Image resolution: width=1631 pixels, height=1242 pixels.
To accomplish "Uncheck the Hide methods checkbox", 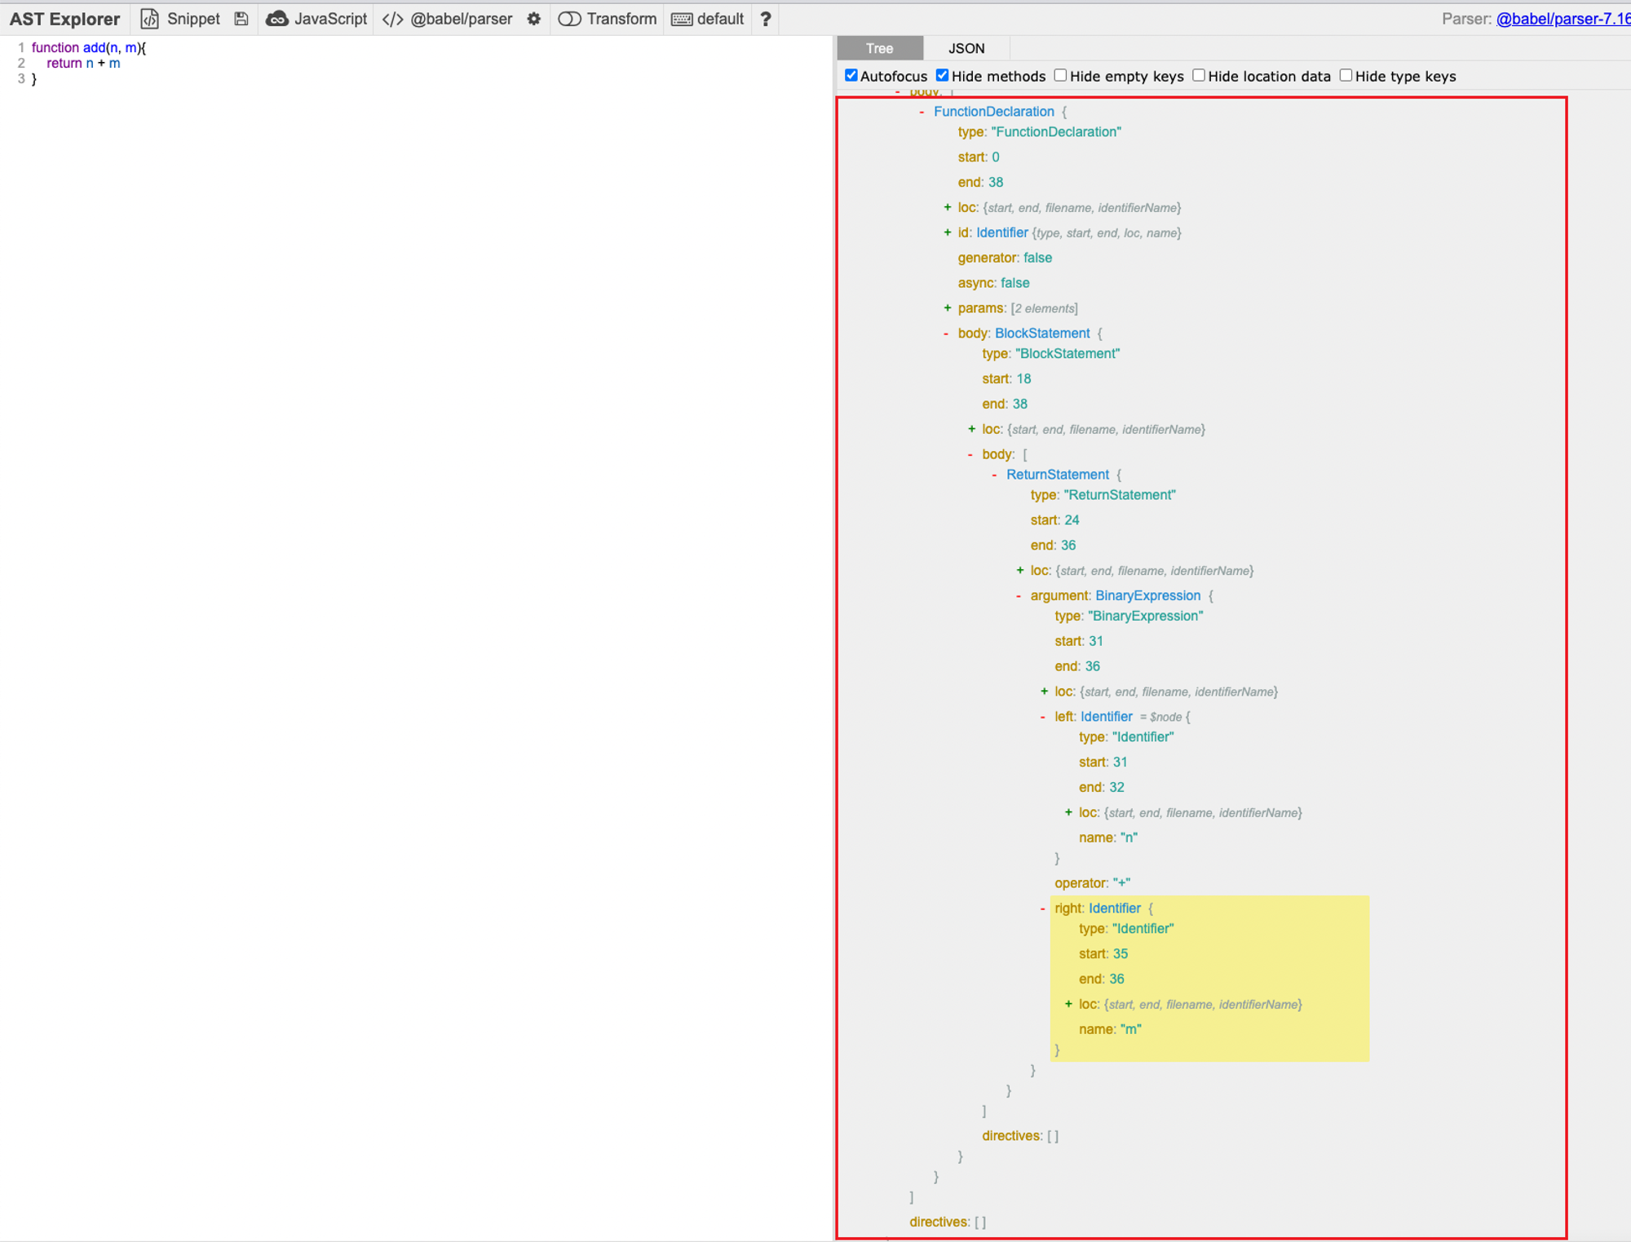I will 943,76.
